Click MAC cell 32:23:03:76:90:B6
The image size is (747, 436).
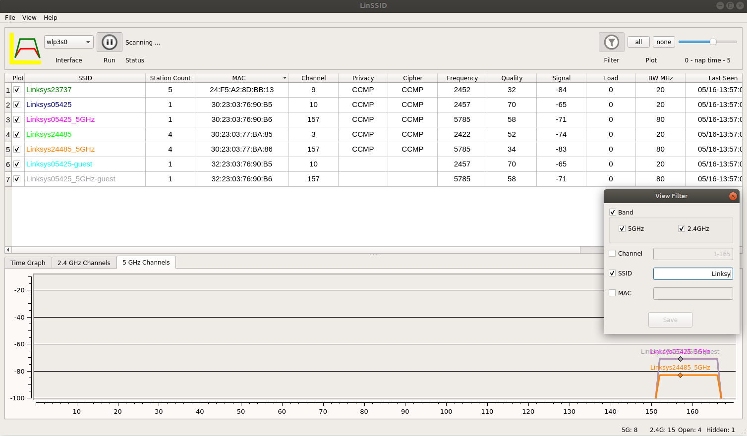pyautogui.click(x=242, y=179)
